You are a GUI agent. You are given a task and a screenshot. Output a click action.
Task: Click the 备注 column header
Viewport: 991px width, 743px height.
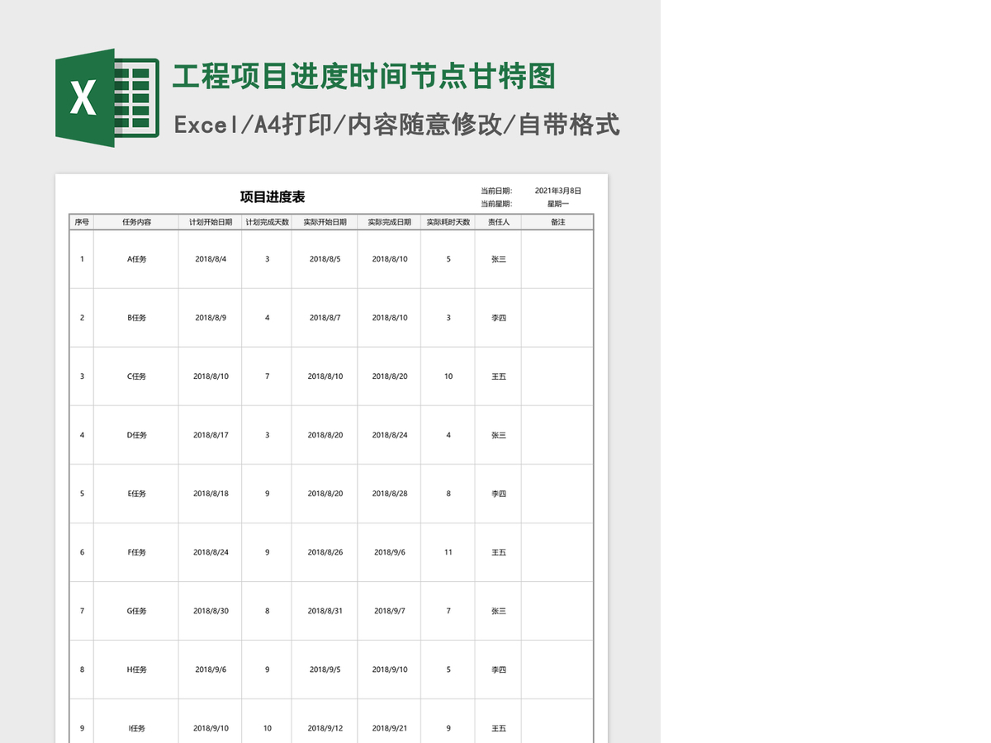click(x=557, y=222)
